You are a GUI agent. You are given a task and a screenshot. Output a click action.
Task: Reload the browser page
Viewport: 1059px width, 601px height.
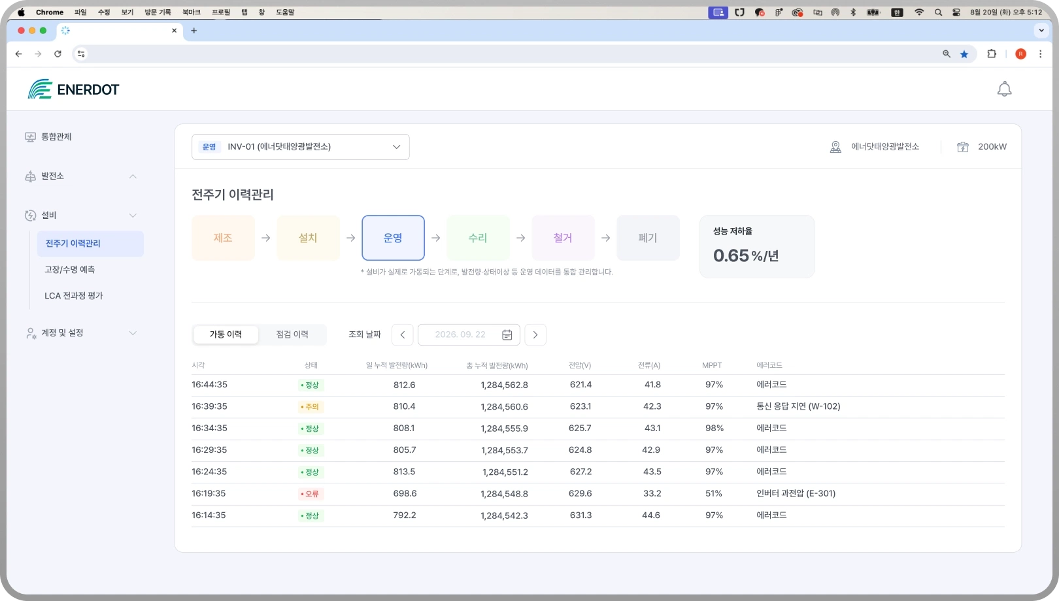pyautogui.click(x=58, y=54)
